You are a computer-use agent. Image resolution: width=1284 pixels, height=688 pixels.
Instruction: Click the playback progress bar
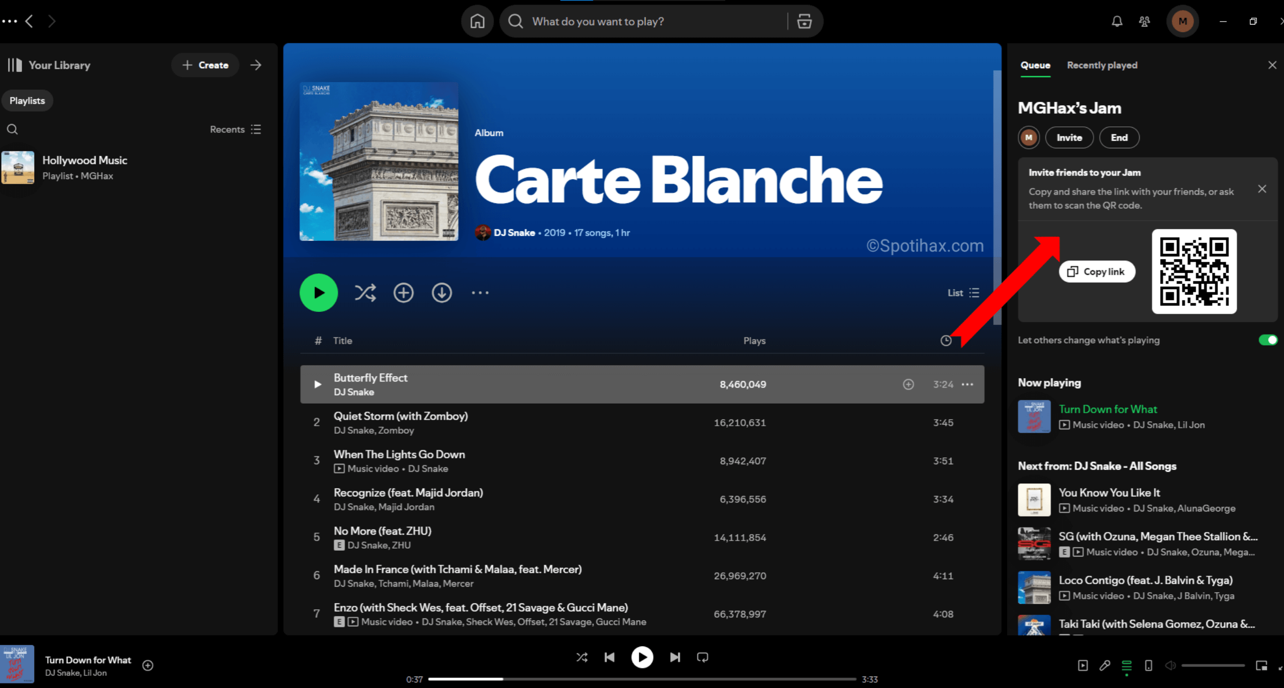pyautogui.click(x=642, y=679)
